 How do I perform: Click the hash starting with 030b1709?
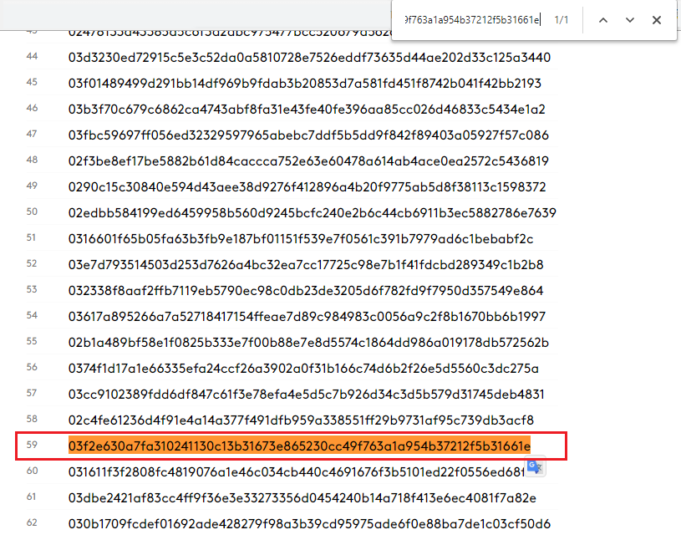point(309,524)
